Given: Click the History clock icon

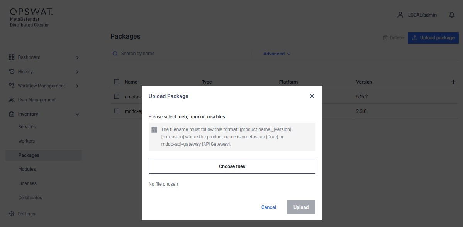Looking at the screenshot, I should 12,72.
